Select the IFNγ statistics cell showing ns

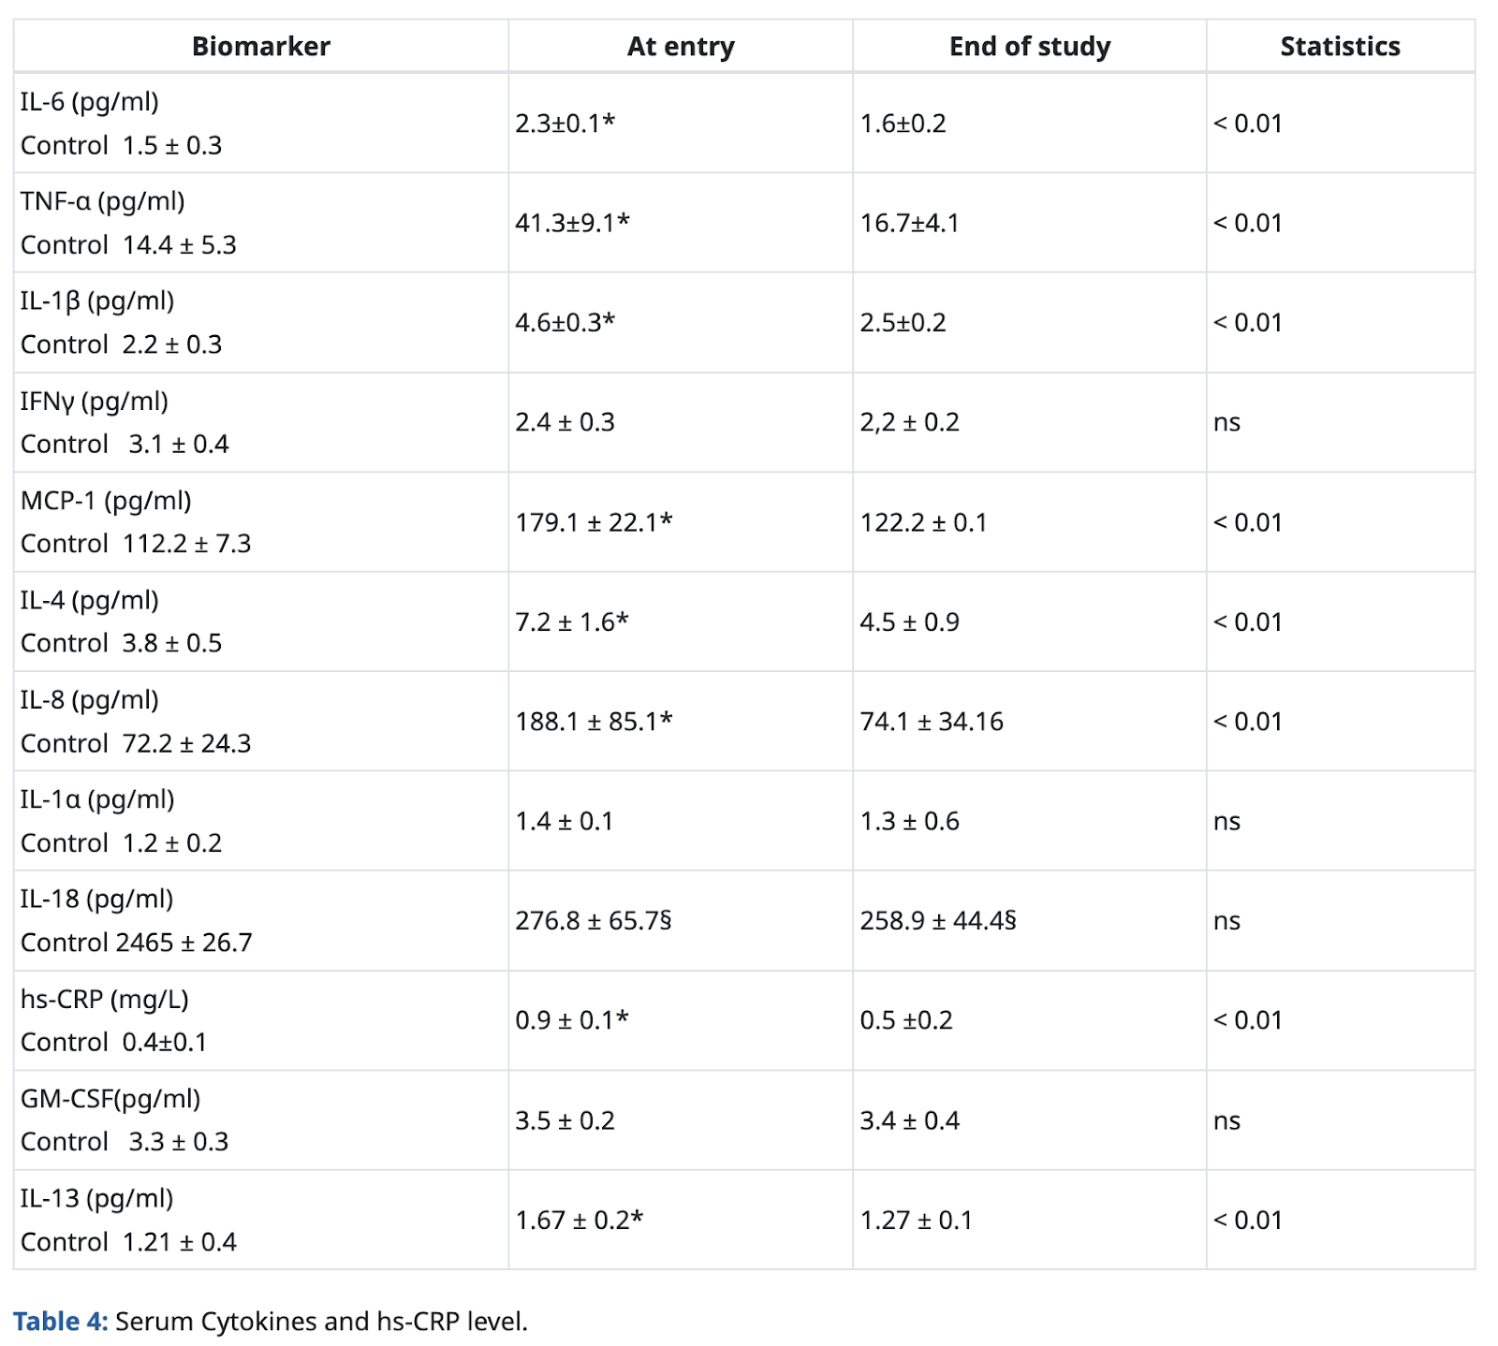coord(1226,422)
